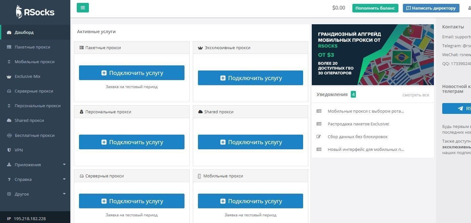Click the notifications count badge 4
Viewport: 471px width, 223px height.
353,94
